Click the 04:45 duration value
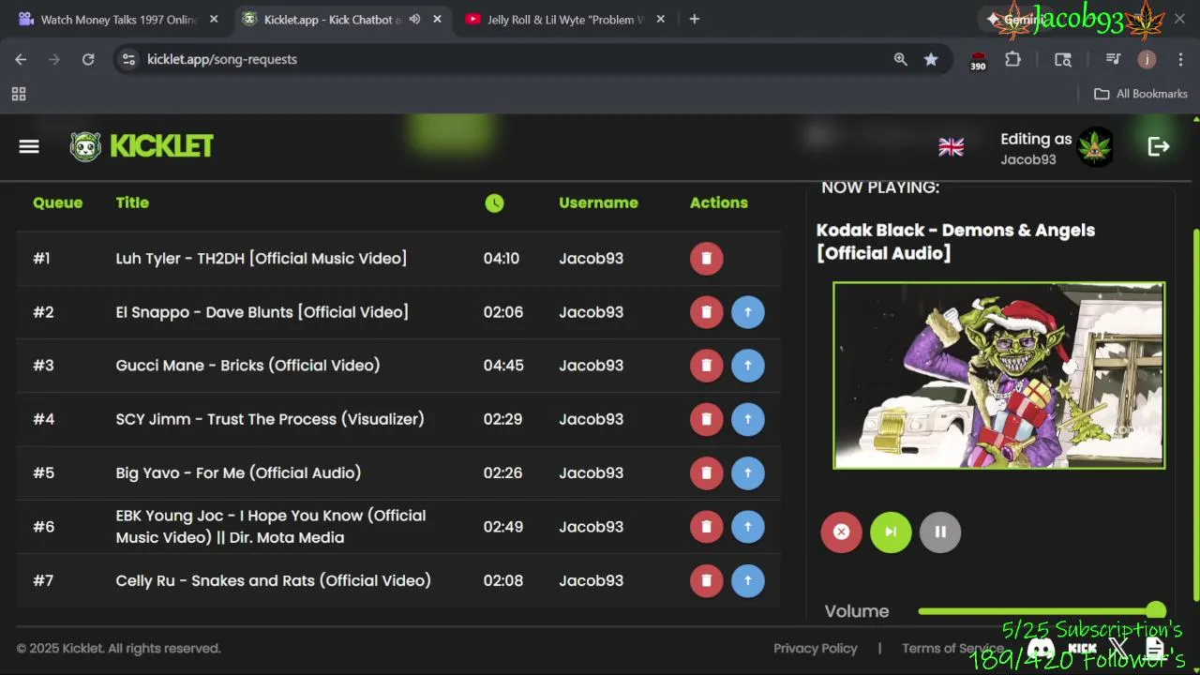Image resolution: width=1200 pixels, height=675 pixels. [503, 366]
